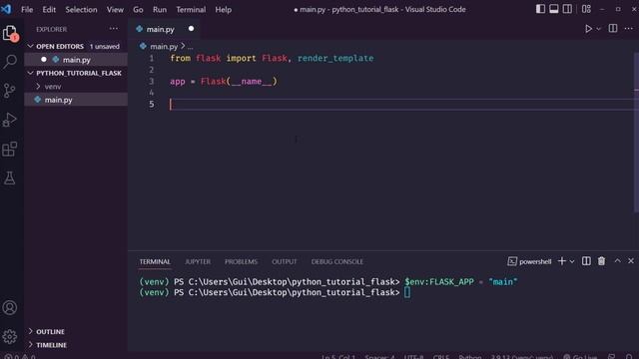Open the Source Control view
The height and width of the screenshot is (359, 639).
point(10,91)
